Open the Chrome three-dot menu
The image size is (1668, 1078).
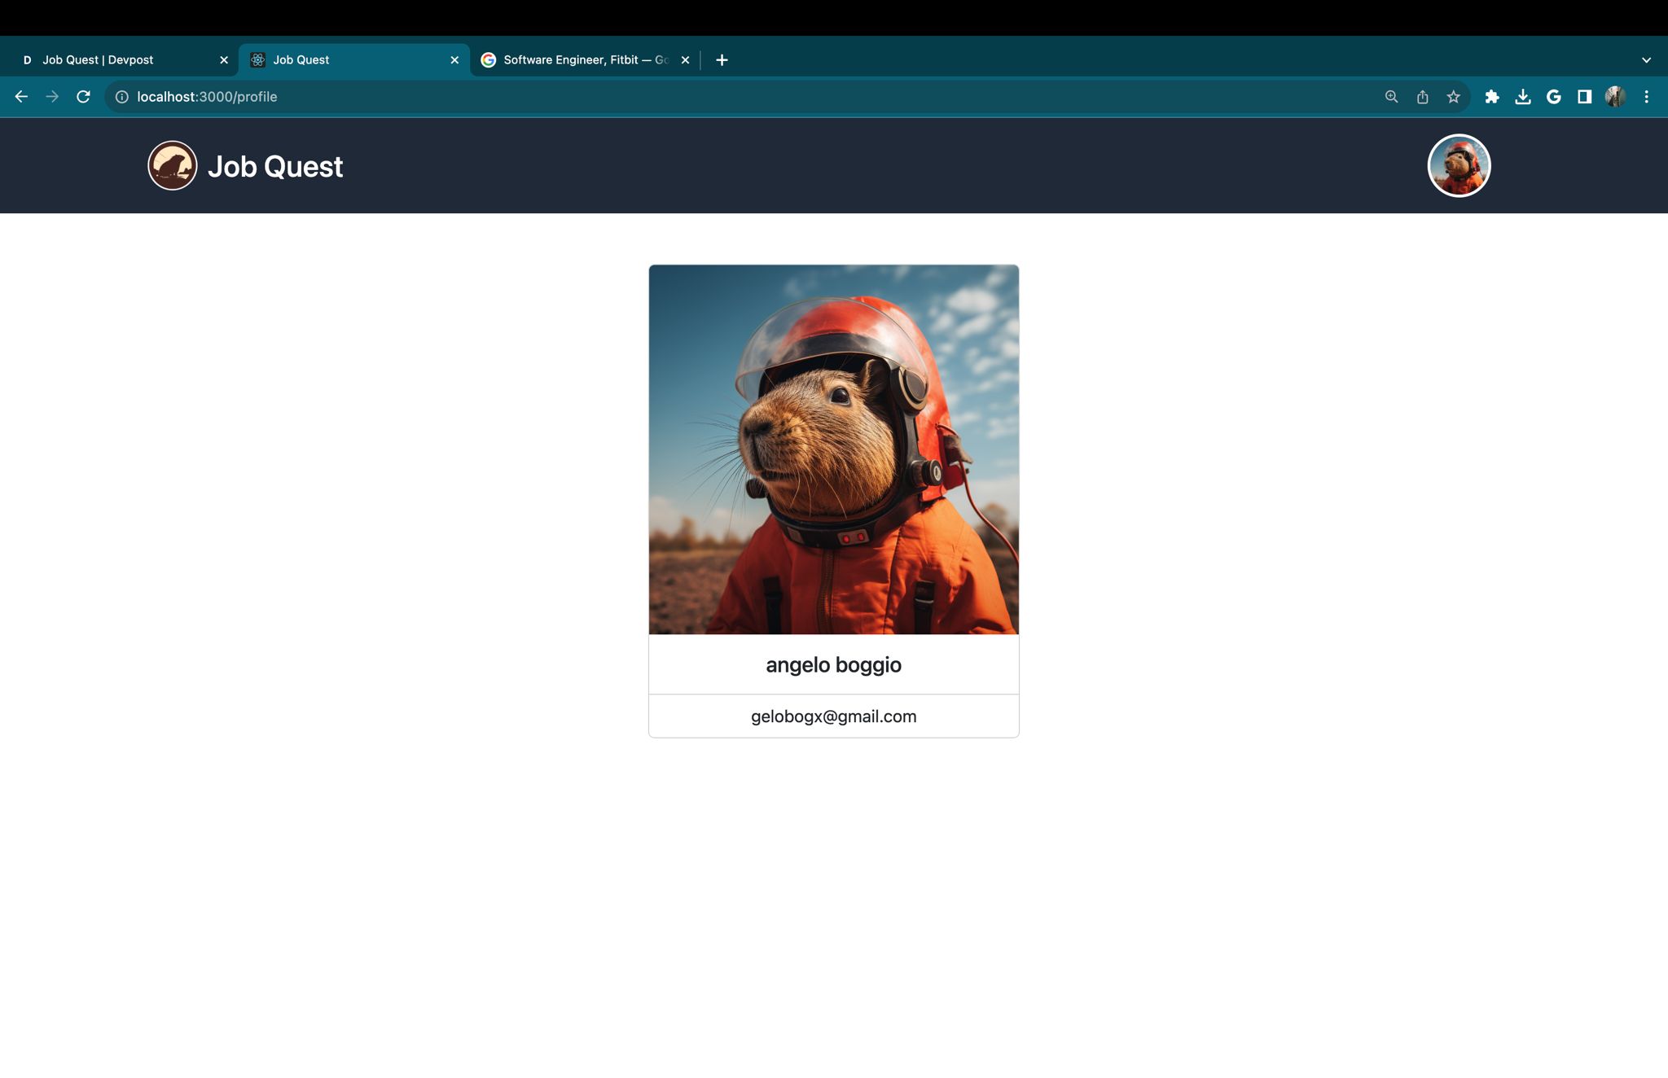[1647, 97]
